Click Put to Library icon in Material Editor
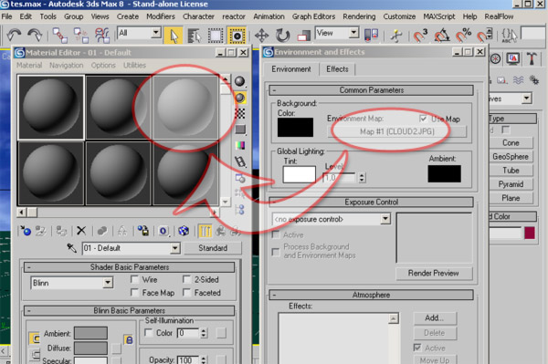The image size is (548, 364). point(142,231)
